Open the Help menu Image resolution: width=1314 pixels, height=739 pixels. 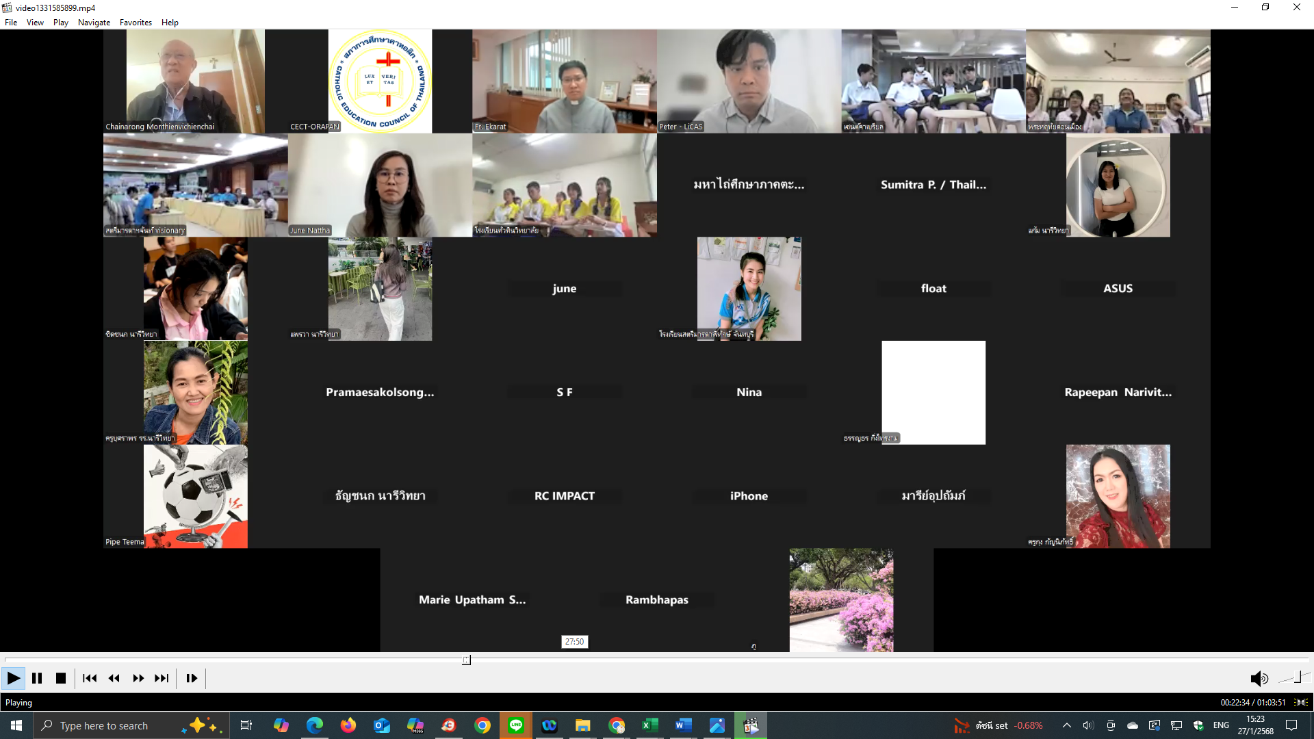[170, 23]
